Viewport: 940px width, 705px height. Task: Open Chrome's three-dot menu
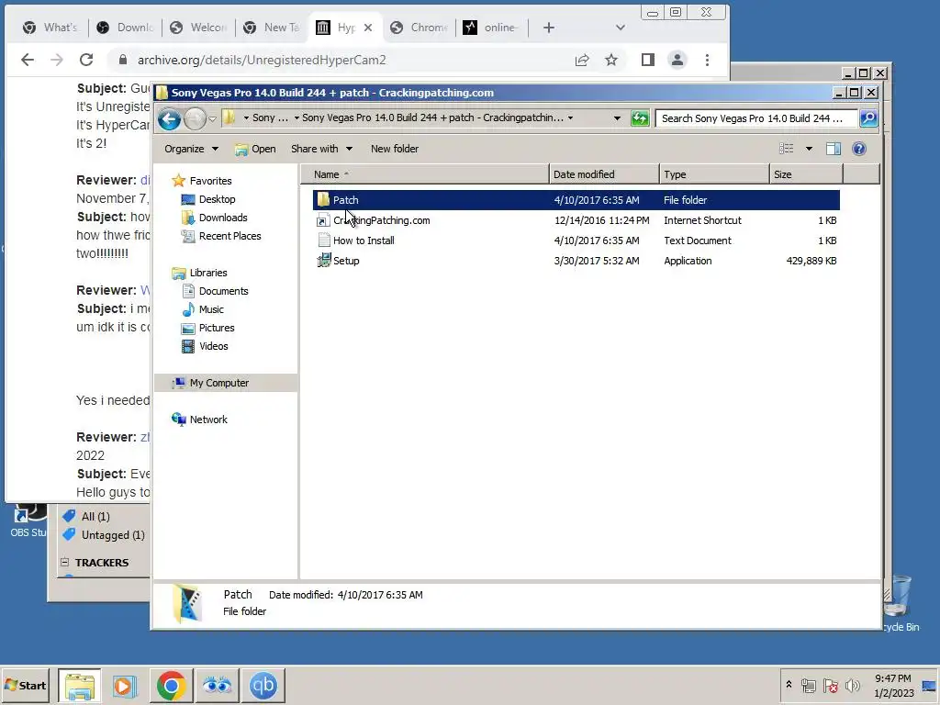pos(708,60)
